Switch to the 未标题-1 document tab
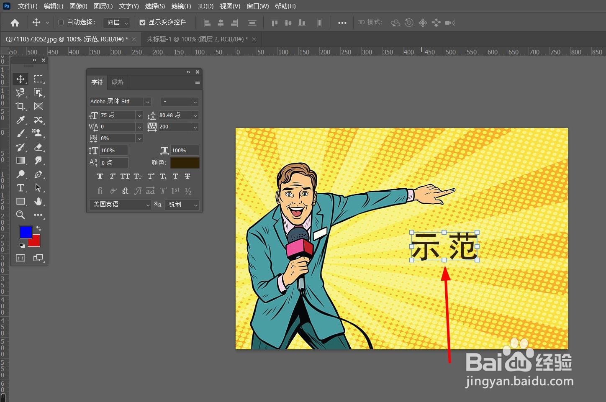606x402 pixels. pyautogui.click(x=198, y=39)
